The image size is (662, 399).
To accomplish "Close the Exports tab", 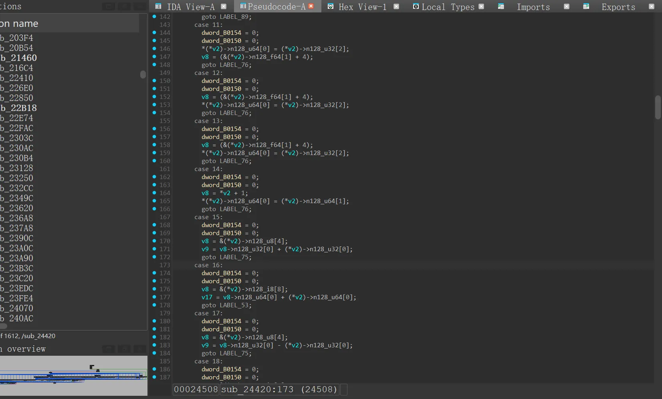I will click(x=652, y=6).
